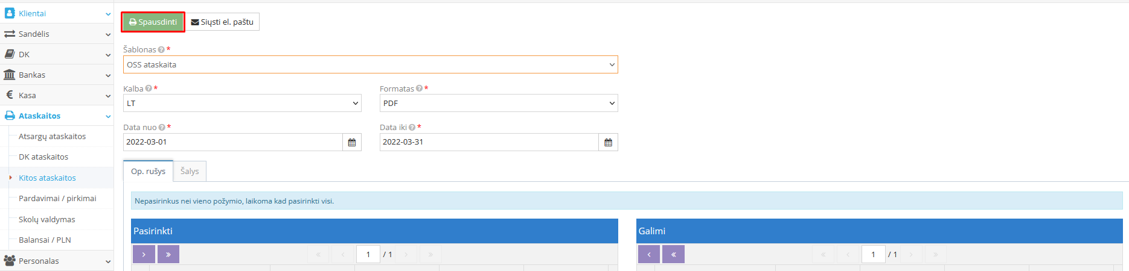
Task: Click the Data nuo date field
Action: coord(232,142)
